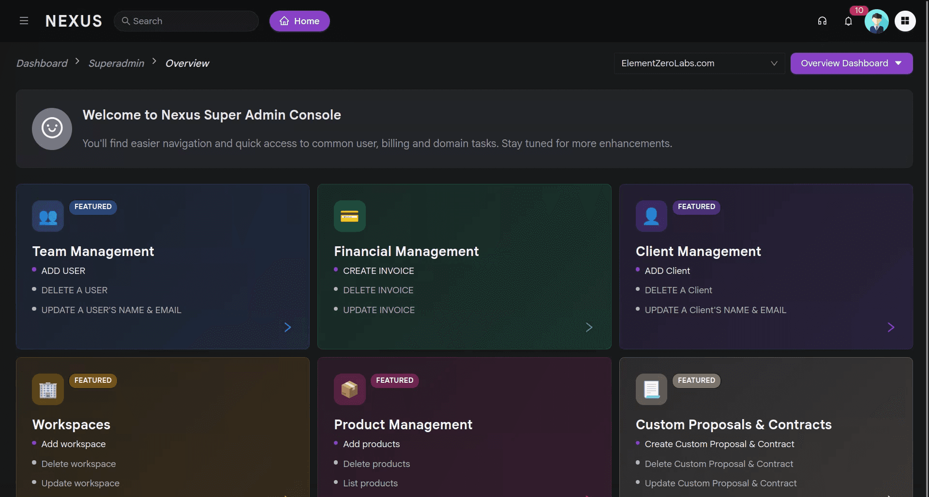Click the headset support icon
Viewport: 929px width, 497px height.
click(822, 21)
